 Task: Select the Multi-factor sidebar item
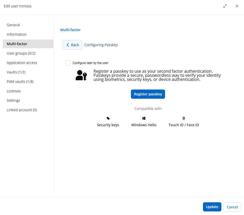17,44
